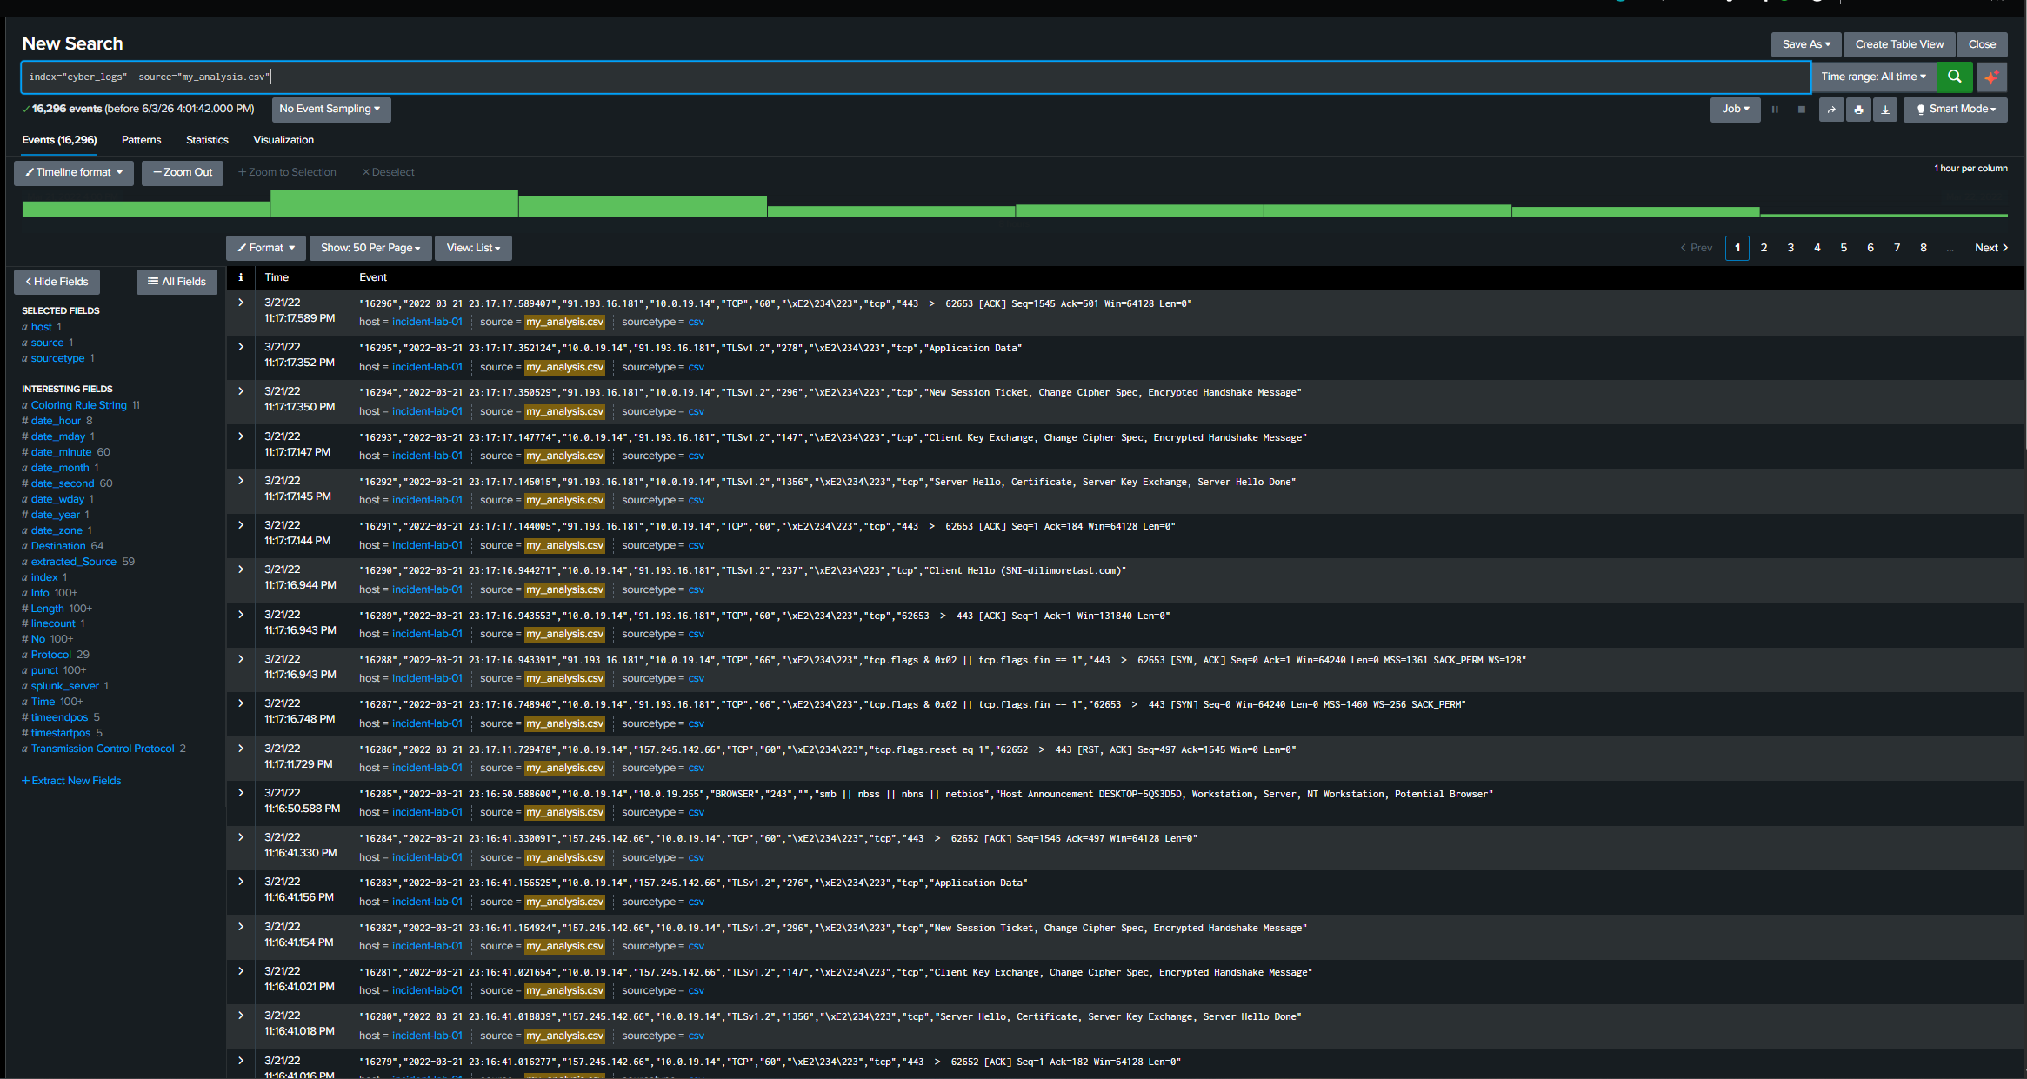Viewport: 2027px width, 1079px height.
Task: Open the sourcetype selected field
Action: (57, 358)
